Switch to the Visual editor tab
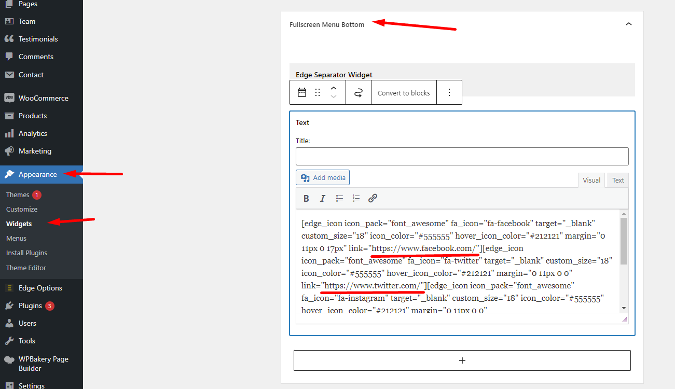Screen dimensions: 675x389 591,180
